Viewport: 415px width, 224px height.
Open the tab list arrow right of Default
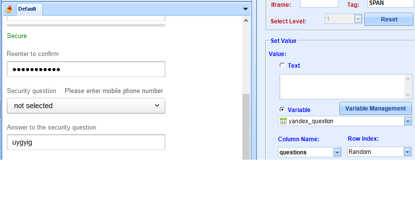point(245,9)
